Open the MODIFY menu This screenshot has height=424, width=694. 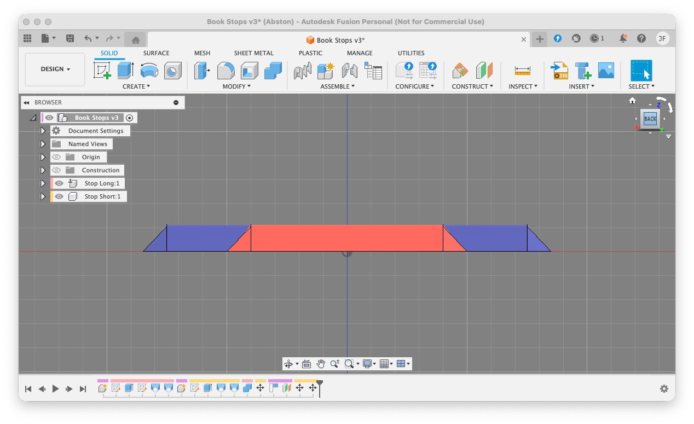[x=236, y=86]
